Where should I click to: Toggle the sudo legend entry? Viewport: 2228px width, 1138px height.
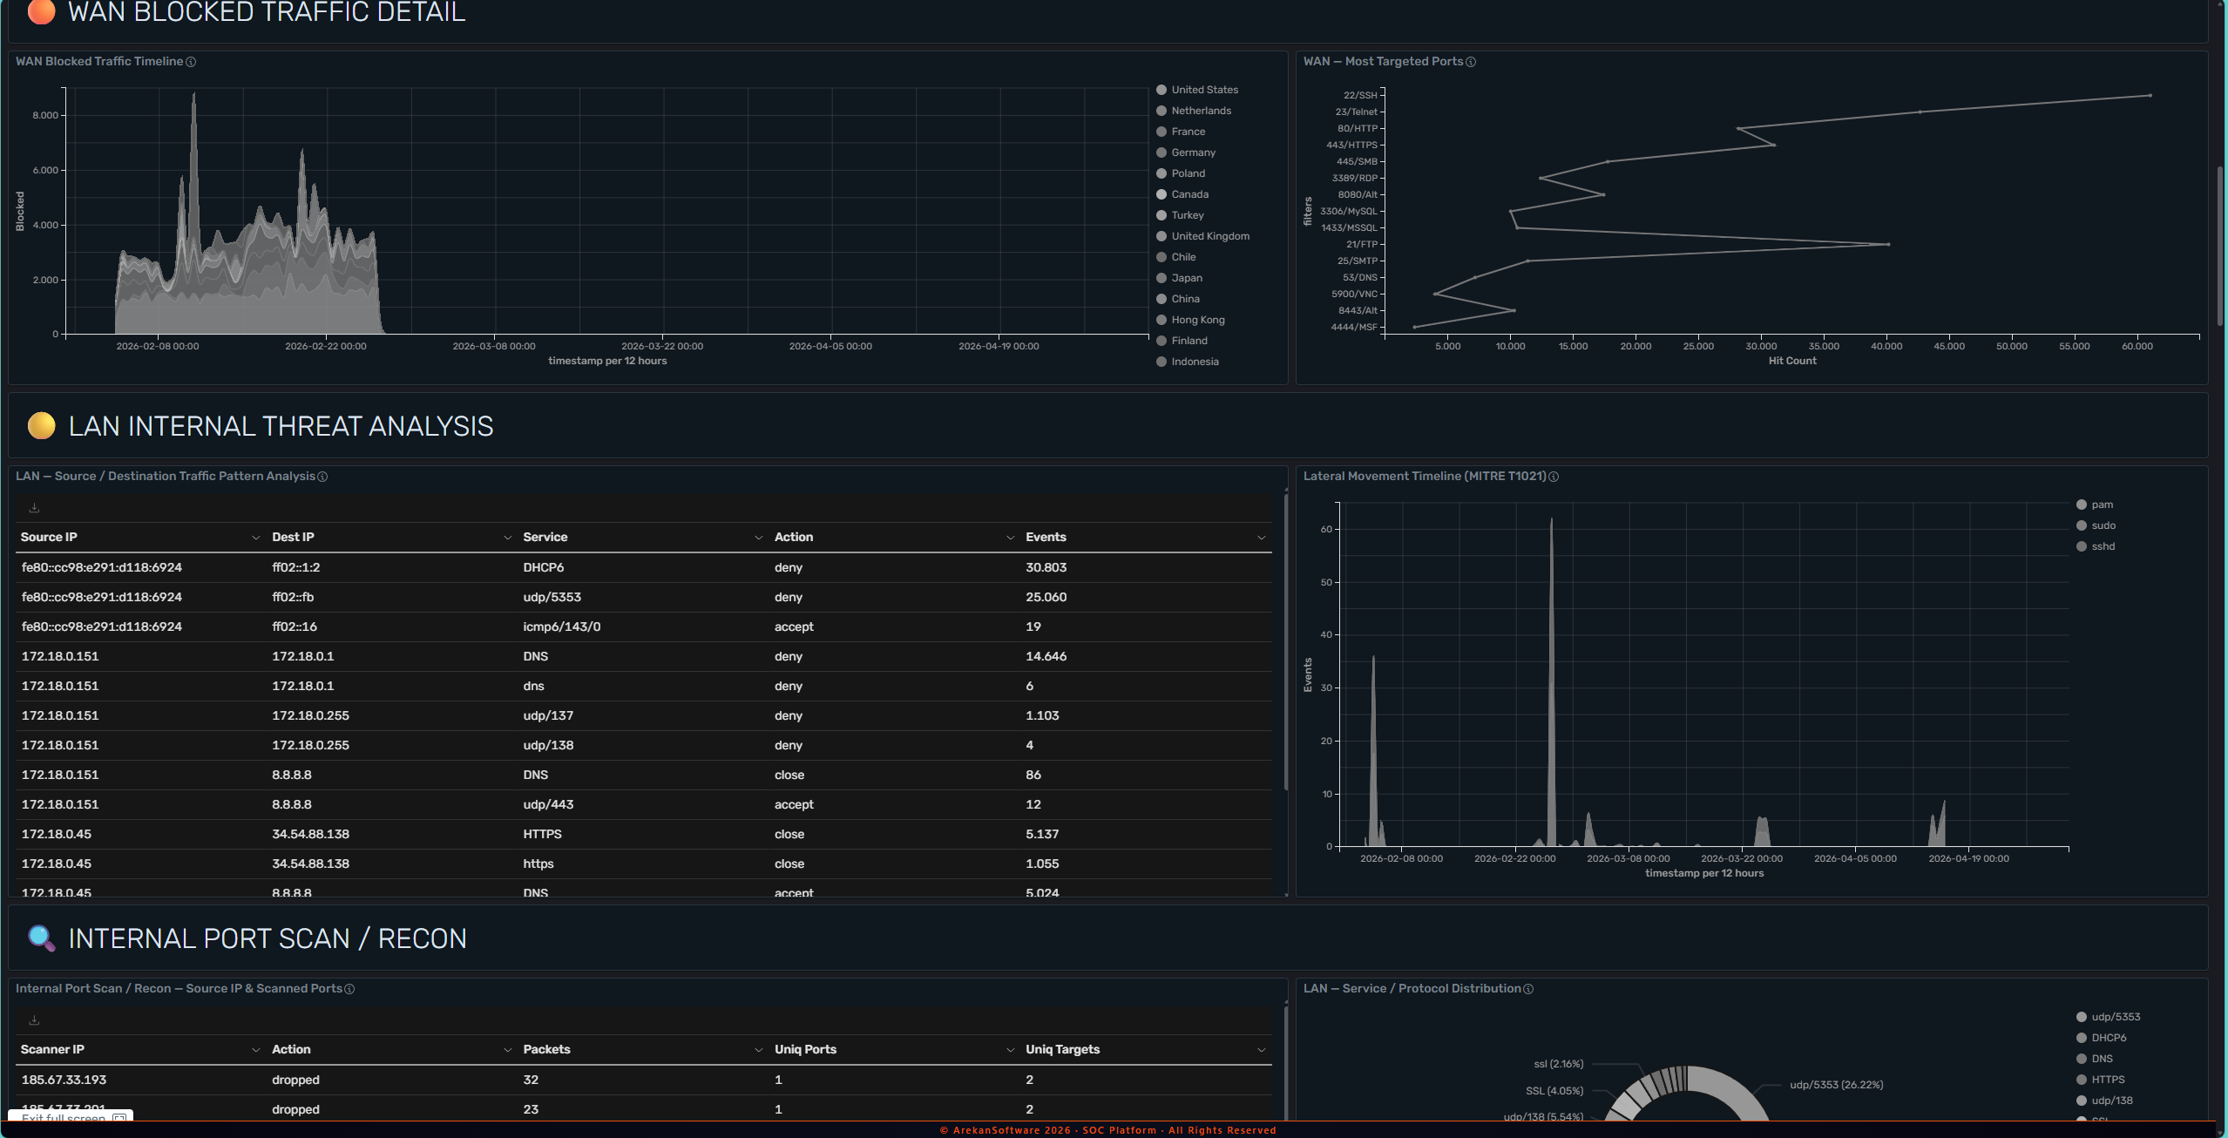(x=2096, y=525)
